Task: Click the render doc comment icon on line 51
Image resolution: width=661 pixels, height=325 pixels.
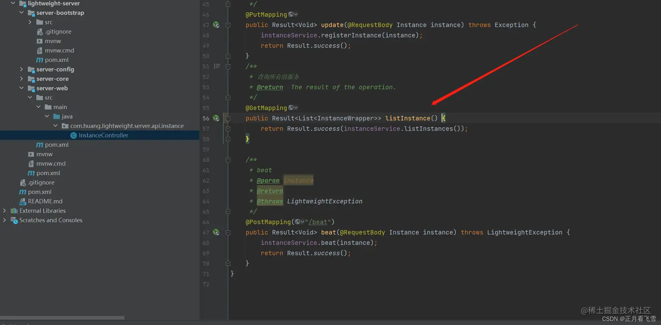Action: point(217,66)
